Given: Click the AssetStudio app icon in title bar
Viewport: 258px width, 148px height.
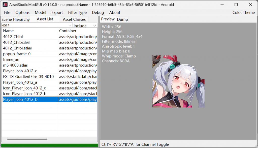Looking at the screenshot, I should (x=5, y=5).
